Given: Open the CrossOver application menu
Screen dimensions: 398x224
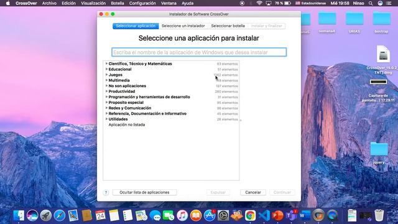Looking at the screenshot, I should click(x=26, y=3).
